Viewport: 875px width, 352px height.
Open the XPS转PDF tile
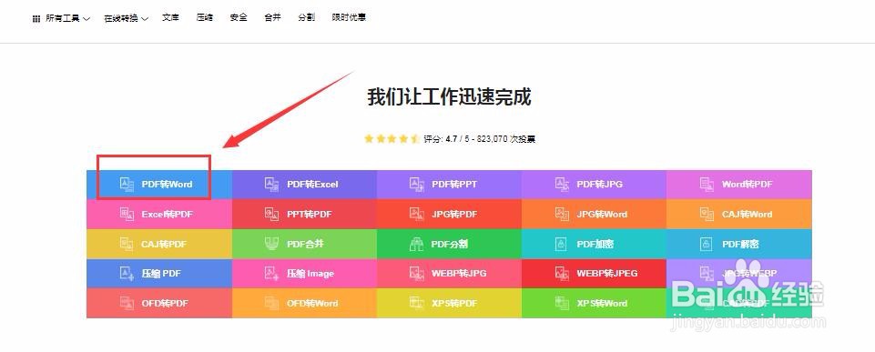pyautogui.click(x=449, y=304)
